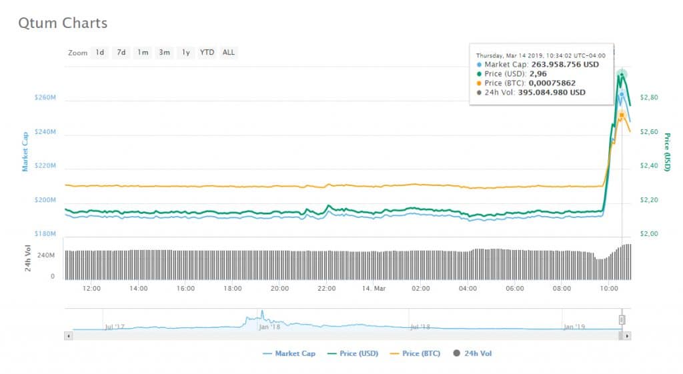
Task: Click the Jan '18 navigator label
Action: (x=269, y=327)
